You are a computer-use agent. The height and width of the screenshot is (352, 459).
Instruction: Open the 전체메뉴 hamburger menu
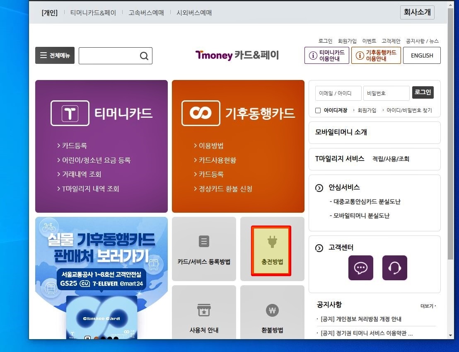tap(55, 56)
